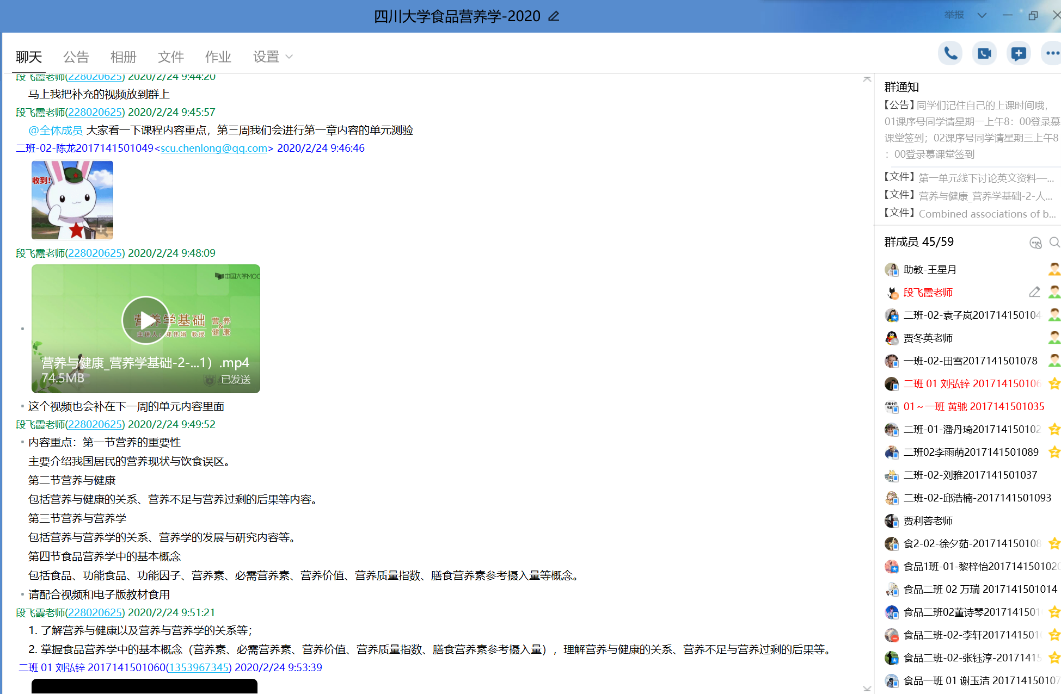Screen dimensions: 1061x694
Task: Open the rabbit sticker image thumbnail
Action: (x=72, y=200)
